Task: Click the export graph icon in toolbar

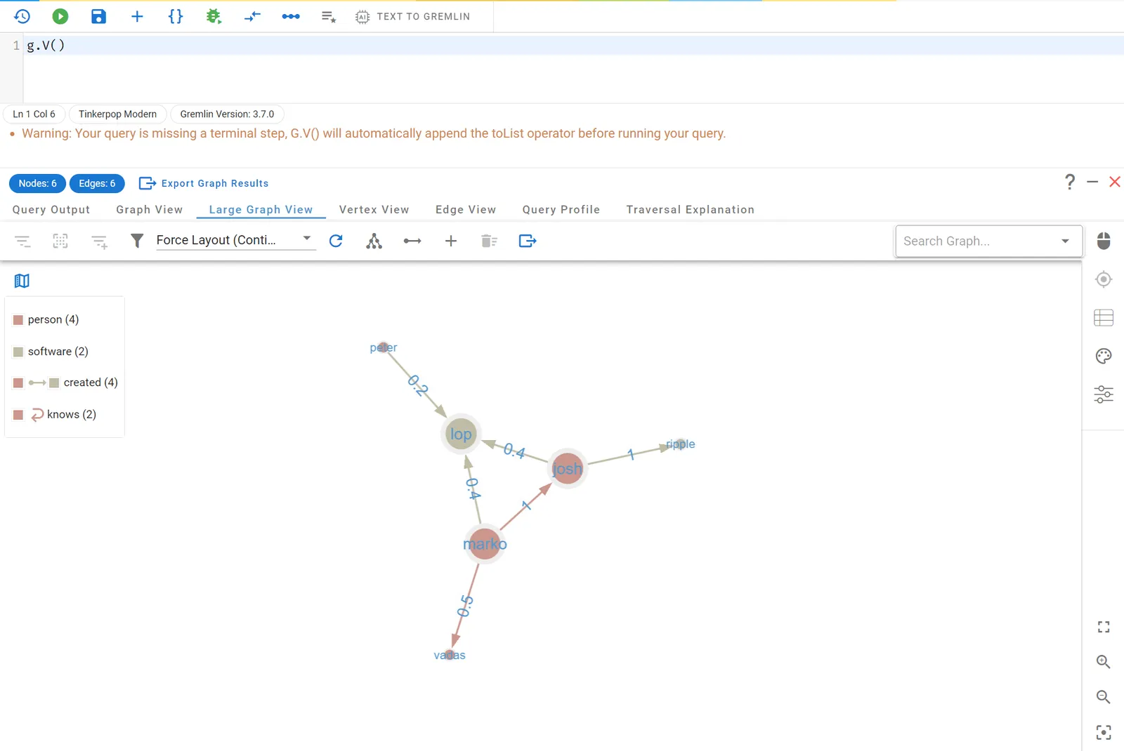Action: pos(528,241)
